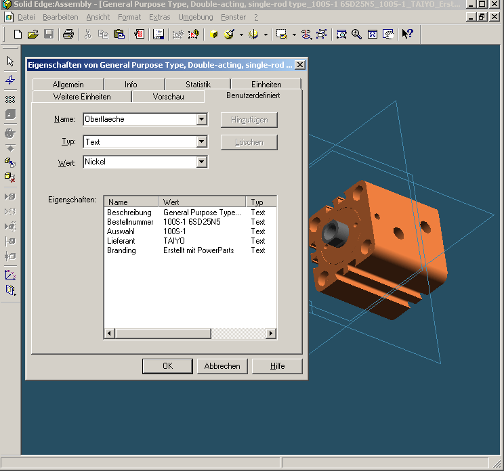
Task: Click the Paste clipboard icon
Action: tap(119, 34)
